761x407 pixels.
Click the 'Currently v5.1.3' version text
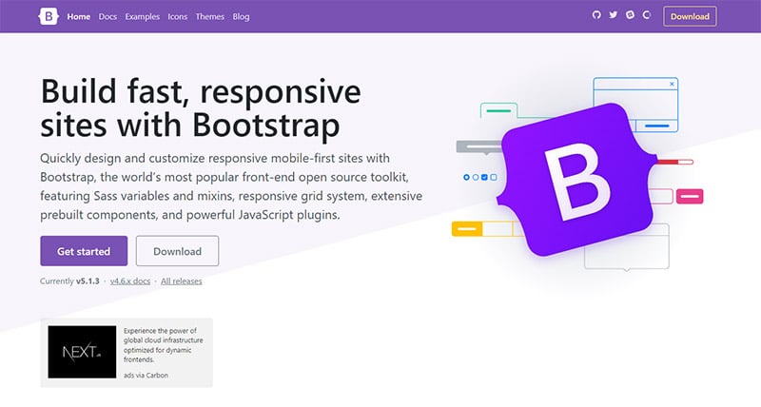click(x=69, y=281)
